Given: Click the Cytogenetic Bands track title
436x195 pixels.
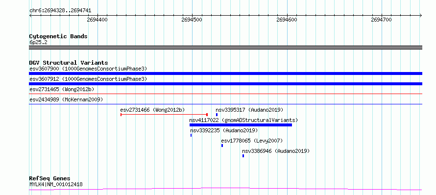Looking at the screenshot, I should 58,36.
